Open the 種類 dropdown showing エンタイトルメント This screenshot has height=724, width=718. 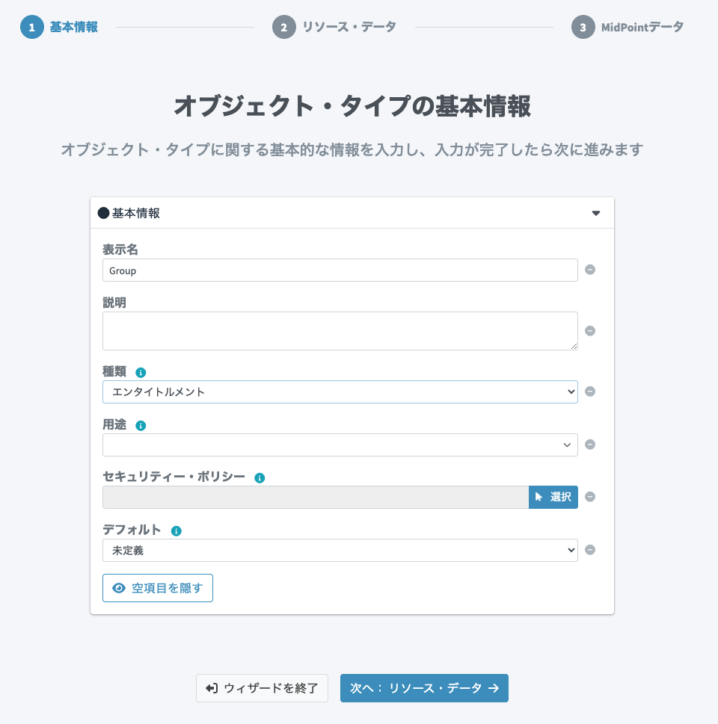tap(340, 392)
